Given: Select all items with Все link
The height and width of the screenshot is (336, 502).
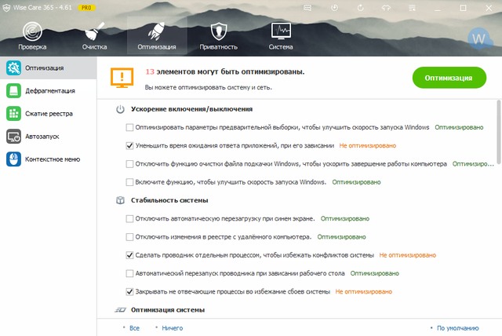Looking at the screenshot, I should (134, 328).
